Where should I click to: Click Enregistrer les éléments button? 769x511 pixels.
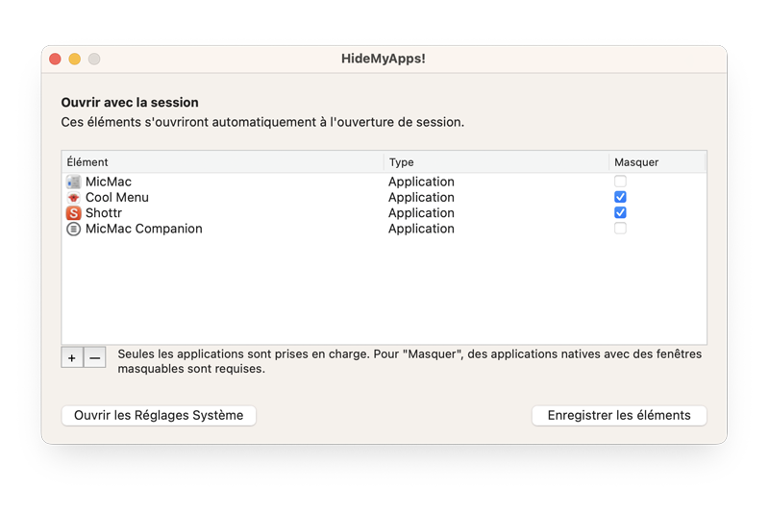(x=619, y=416)
